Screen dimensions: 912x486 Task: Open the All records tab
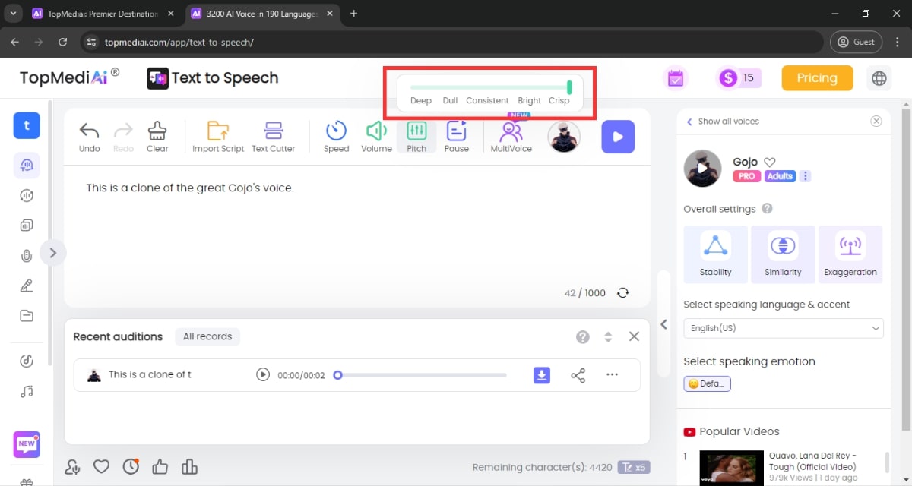pyautogui.click(x=207, y=336)
